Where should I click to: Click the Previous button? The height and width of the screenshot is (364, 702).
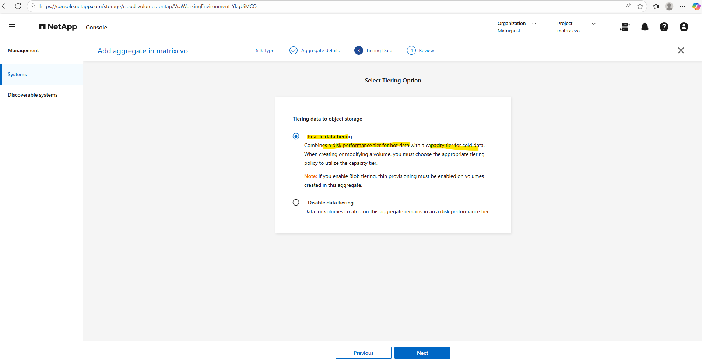363,353
